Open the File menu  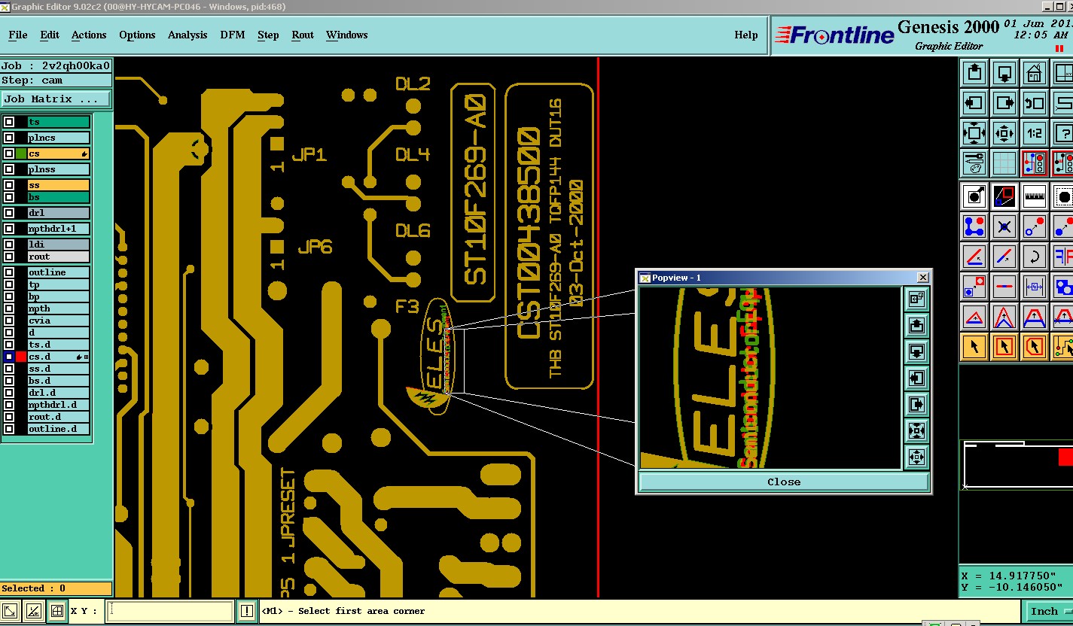18,35
